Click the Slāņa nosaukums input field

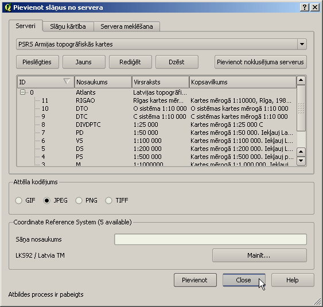click(211, 239)
